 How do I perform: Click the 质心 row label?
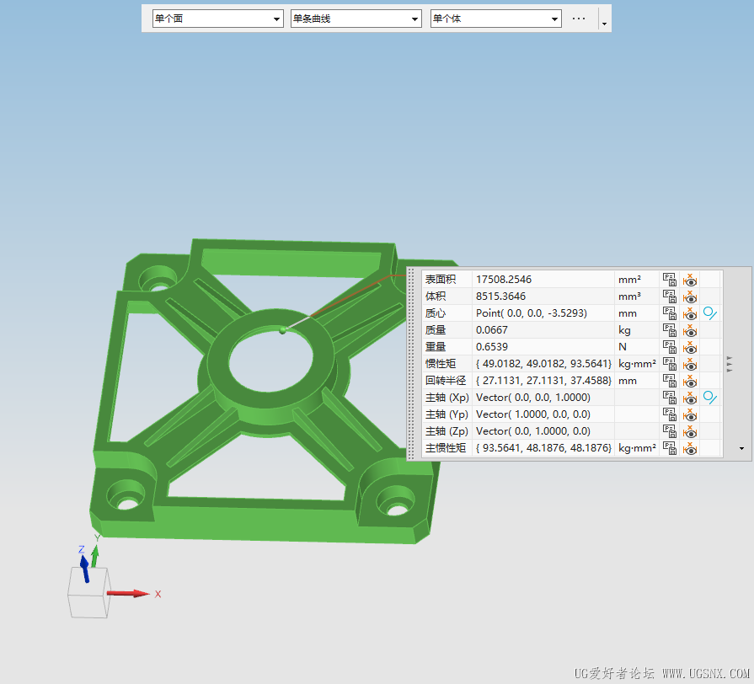tap(436, 313)
